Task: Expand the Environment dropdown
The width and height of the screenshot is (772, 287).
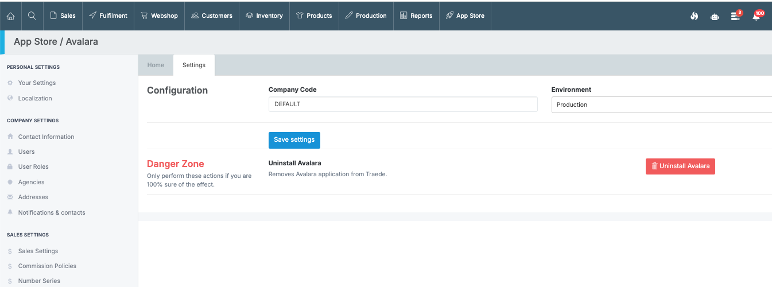Action: click(x=661, y=104)
